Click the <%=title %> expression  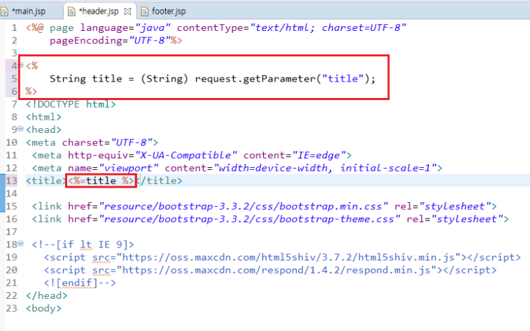click(x=101, y=181)
